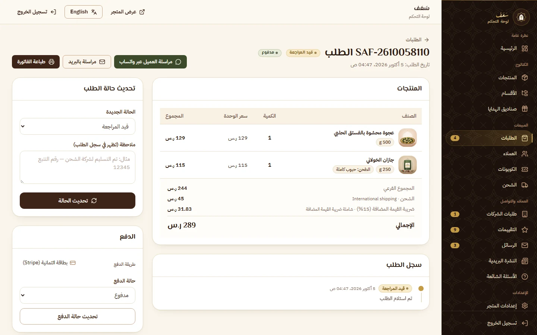
Task: Click the الطلبات breadcrumb link
Action: coord(414,39)
